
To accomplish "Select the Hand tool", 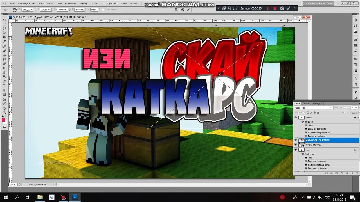I will pos(4,108).
